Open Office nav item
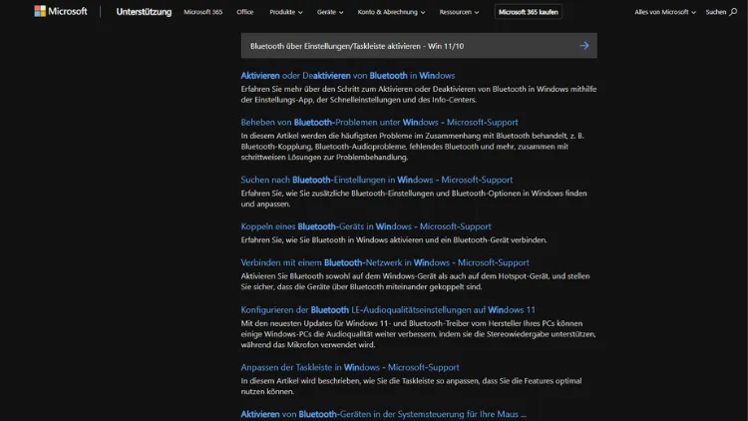Image resolution: width=748 pixels, height=421 pixels. (x=245, y=12)
